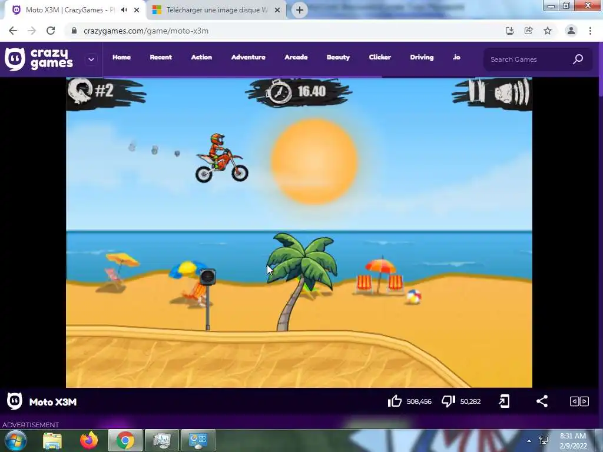Click the network icon in system tray
This screenshot has height=452, width=603.
point(544,440)
